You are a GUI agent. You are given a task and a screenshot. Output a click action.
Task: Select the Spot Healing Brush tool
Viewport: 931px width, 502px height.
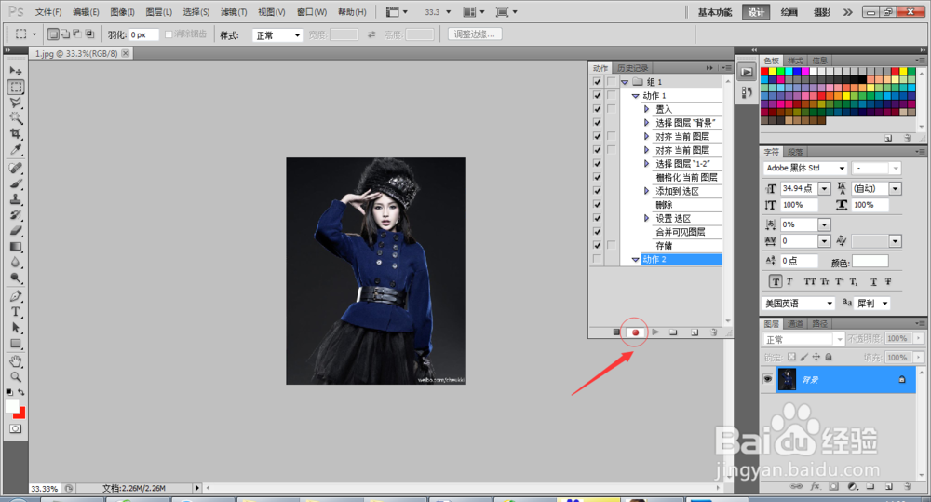click(16, 169)
